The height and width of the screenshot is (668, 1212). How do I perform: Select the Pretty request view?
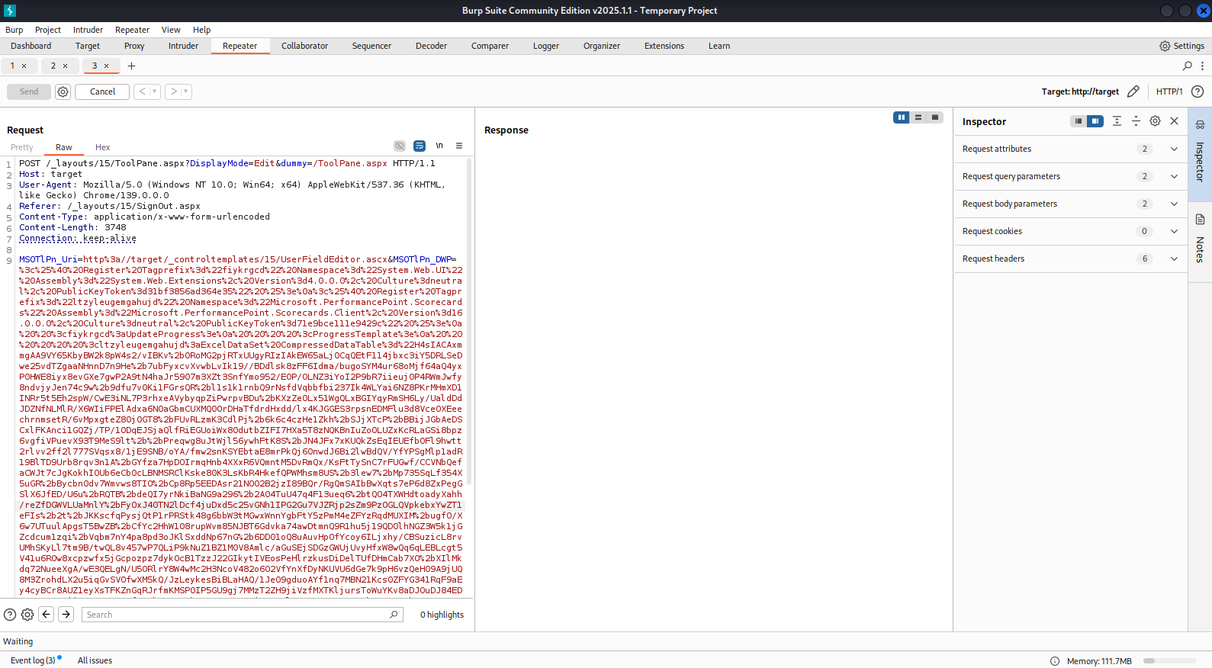22,148
